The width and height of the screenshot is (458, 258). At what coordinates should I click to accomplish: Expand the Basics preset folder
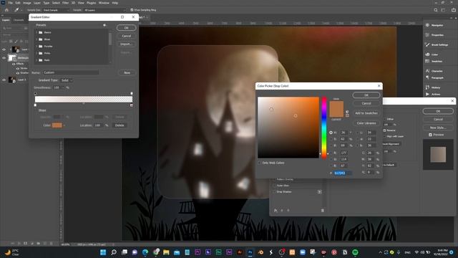click(x=36, y=32)
